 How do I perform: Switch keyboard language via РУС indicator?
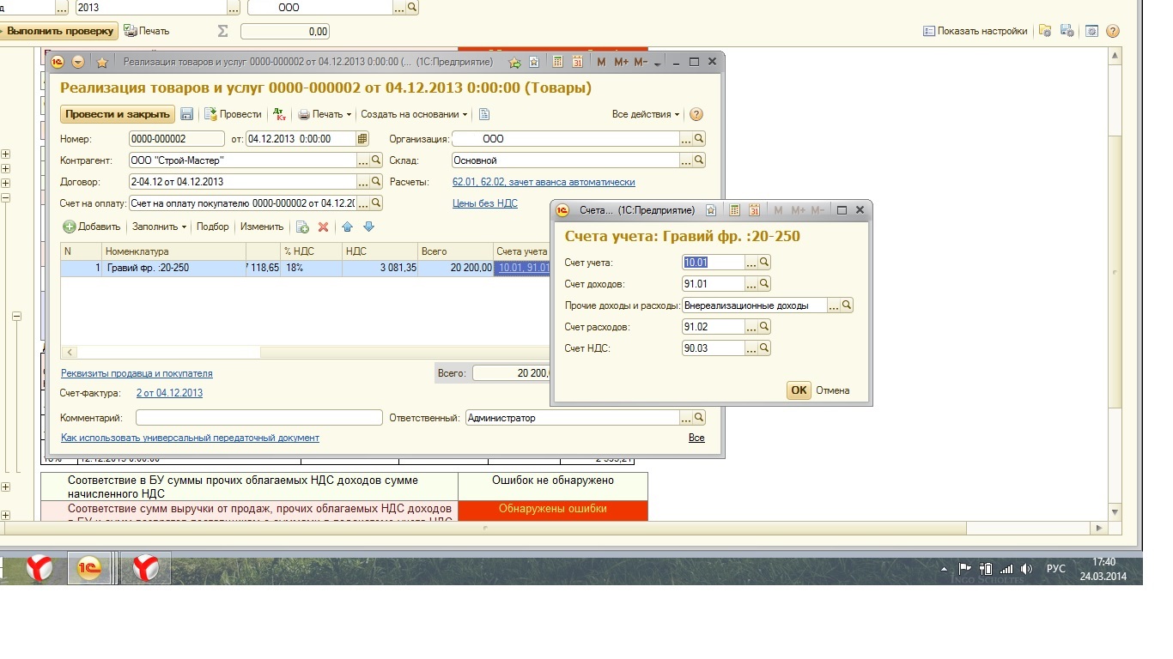coord(1056,569)
